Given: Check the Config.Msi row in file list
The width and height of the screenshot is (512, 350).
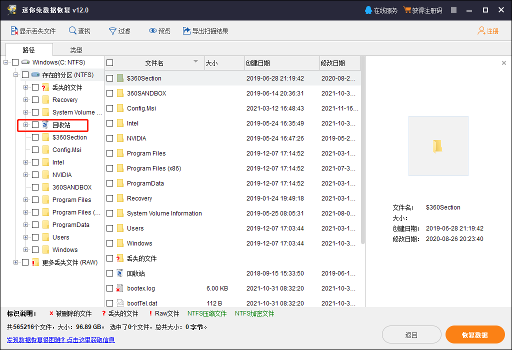Looking at the screenshot, I should click(x=110, y=108).
